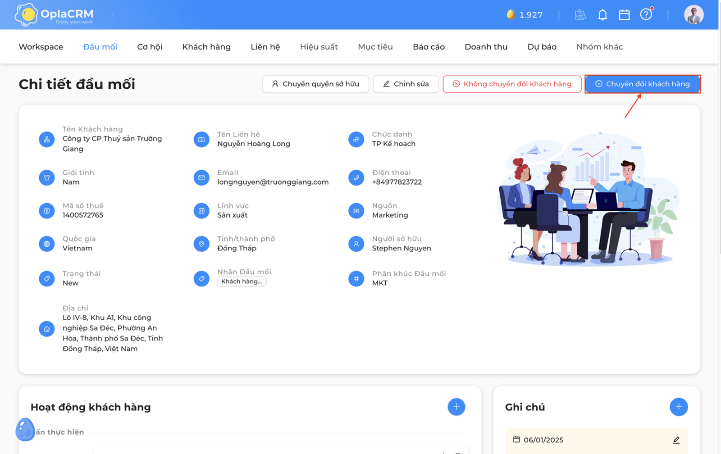The width and height of the screenshot is (721, 454).
Task: Click the New status value
Action: coord(70,283)
